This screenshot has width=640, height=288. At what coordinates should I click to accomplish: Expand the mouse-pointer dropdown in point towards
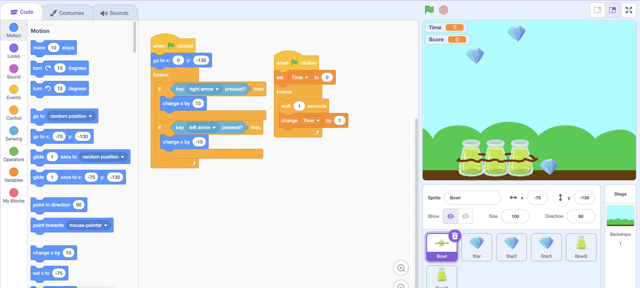[106, 226]
